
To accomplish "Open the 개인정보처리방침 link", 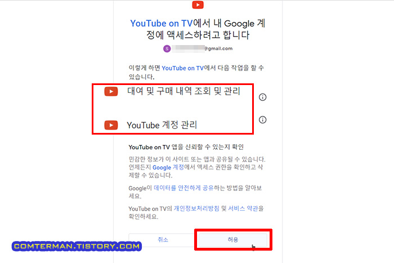I will (196, 208).
